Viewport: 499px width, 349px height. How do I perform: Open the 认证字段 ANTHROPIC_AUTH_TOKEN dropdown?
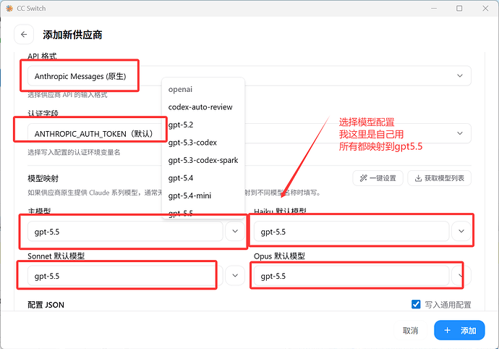(249, 133)
